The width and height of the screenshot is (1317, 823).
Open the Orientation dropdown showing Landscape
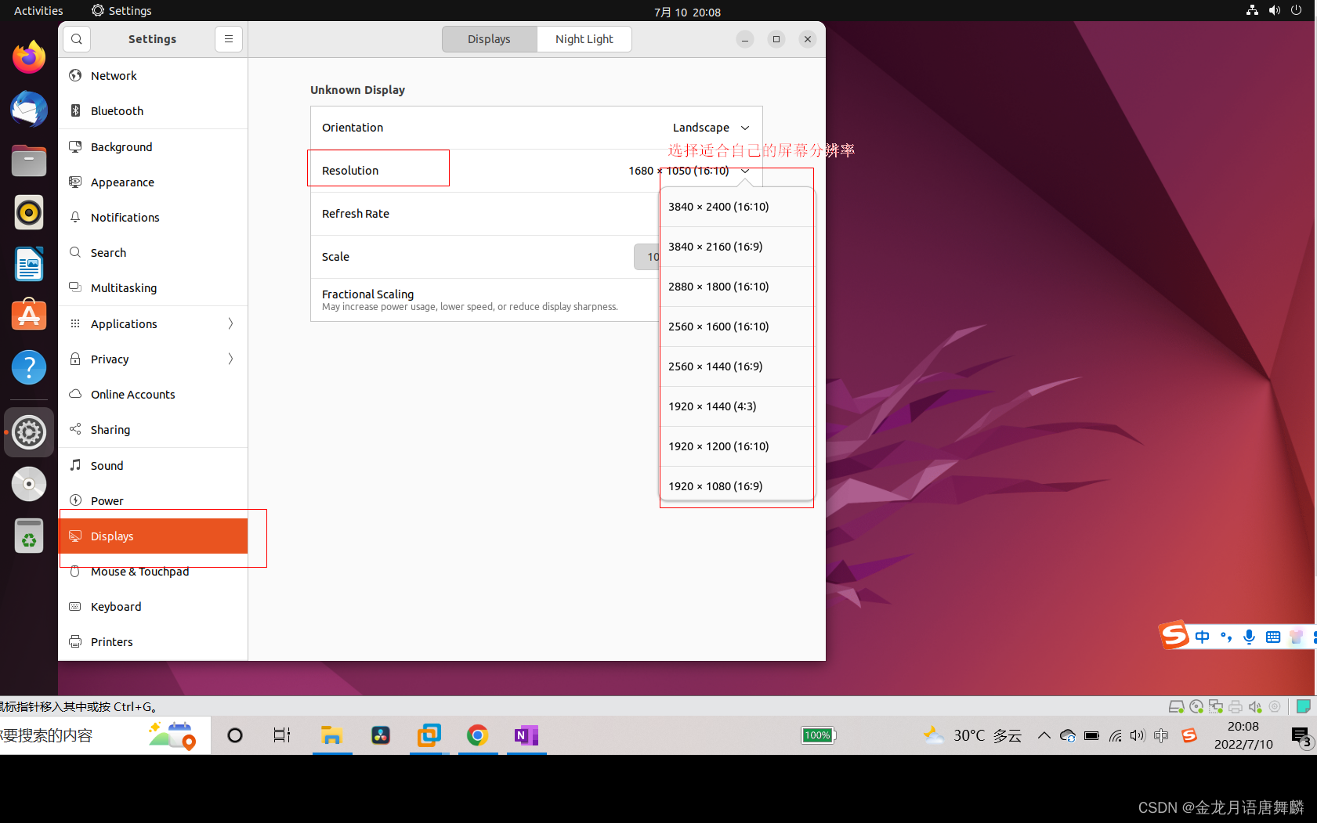point(710,127)
